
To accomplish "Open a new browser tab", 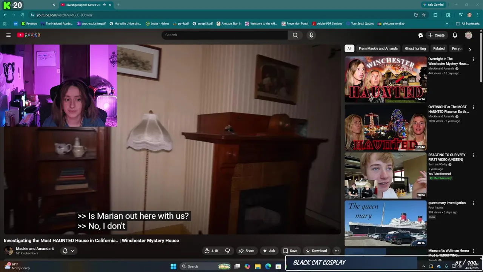I will tap(118, 5).
